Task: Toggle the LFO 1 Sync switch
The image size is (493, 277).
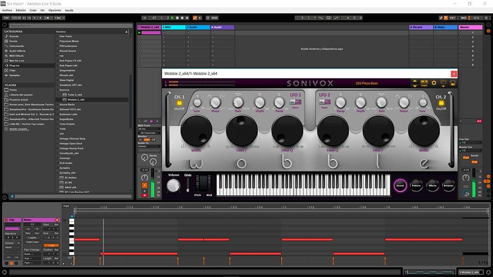Action: [296, 102]
